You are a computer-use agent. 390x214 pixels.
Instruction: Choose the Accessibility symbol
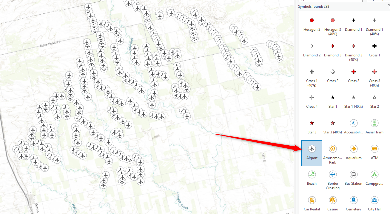click(354, 127)
